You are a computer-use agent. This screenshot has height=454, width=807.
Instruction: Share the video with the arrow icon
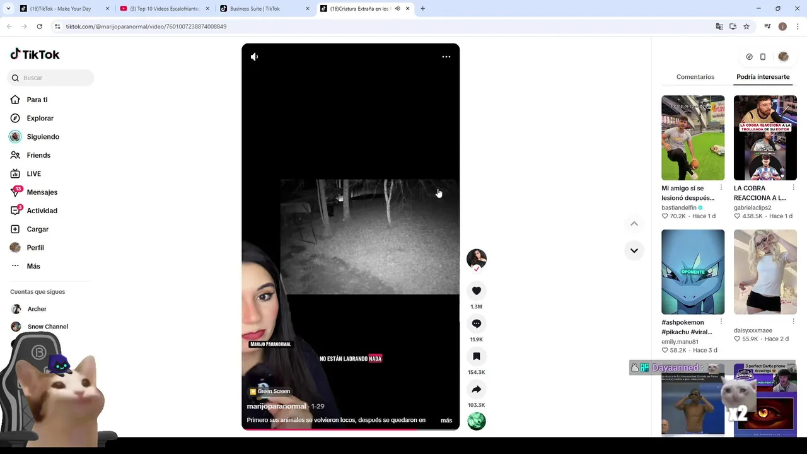(x=477, y=389)
